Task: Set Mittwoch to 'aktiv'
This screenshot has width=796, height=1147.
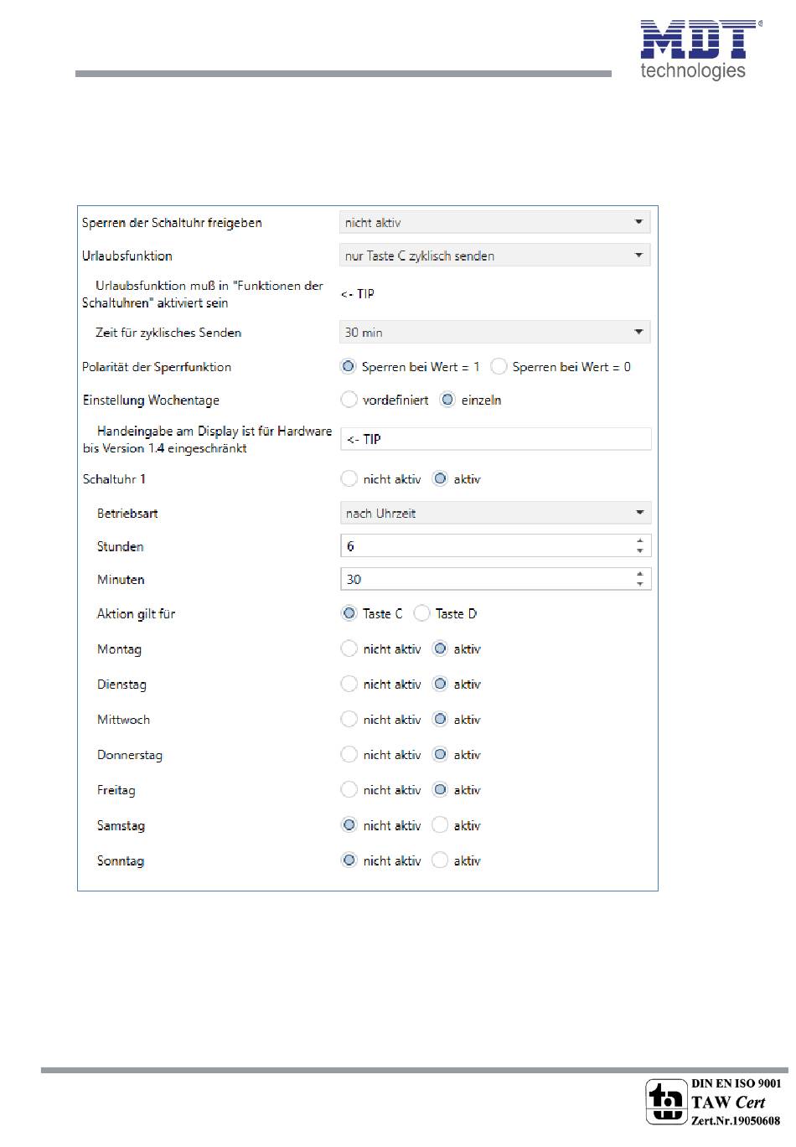Action: 440,719
